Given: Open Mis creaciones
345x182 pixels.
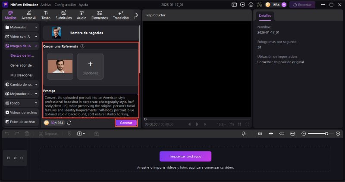Looking at the screenshot, I should pos(22,75).
